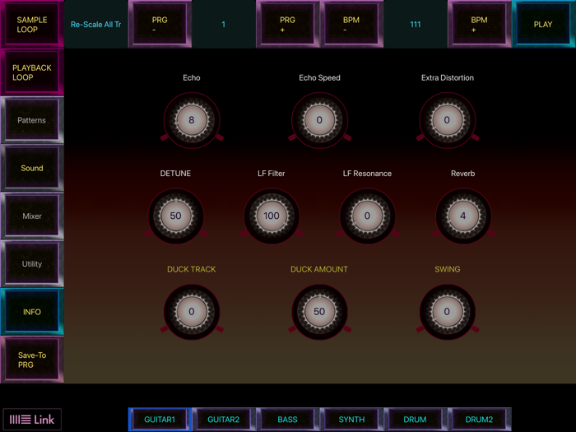Click the DUCK TRACK label text
Image resolution: width=576 pixels, height=432 pixels.
coord(192,269)
